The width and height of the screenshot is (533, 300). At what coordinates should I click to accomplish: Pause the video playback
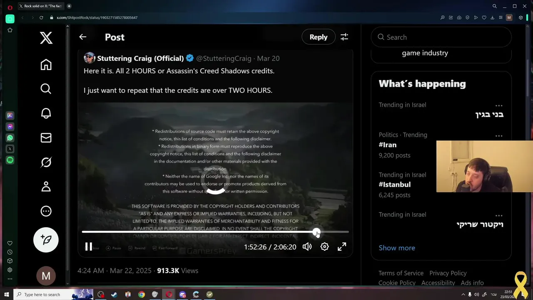click(89, 247)
